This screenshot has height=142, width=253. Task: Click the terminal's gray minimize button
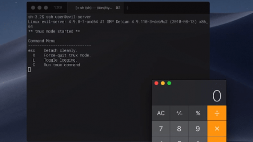click(39, 8)
